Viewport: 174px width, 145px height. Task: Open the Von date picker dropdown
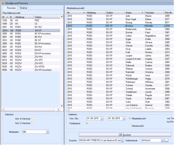[102, 118]
